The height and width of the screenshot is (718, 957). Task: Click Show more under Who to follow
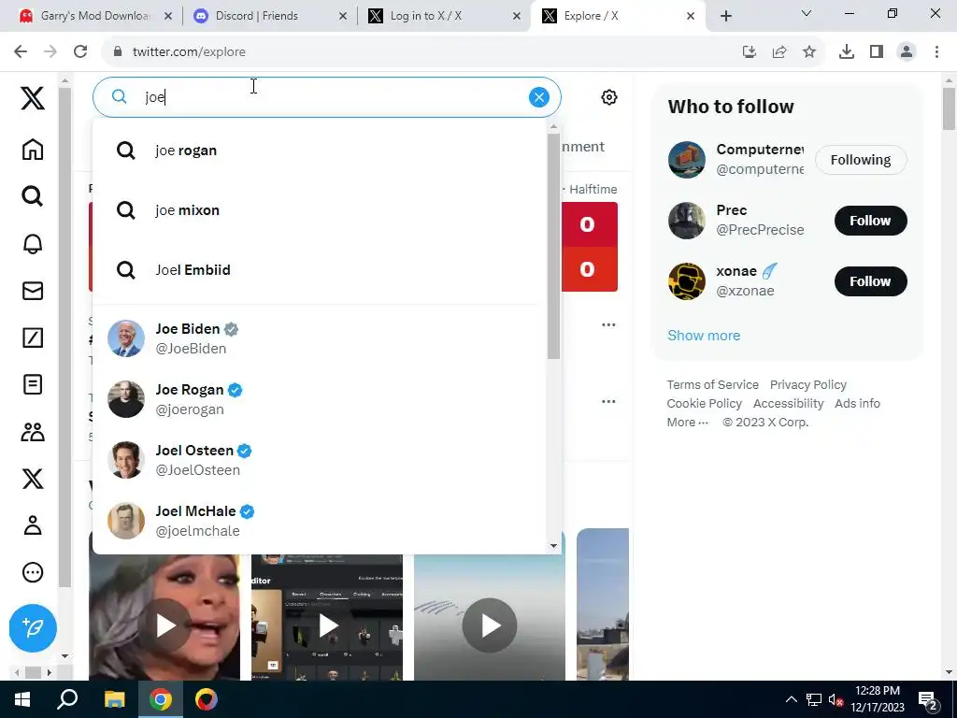(704, 336)
